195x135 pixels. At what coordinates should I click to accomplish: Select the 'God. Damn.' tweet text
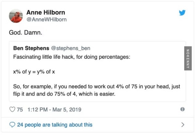pos(25,33)
